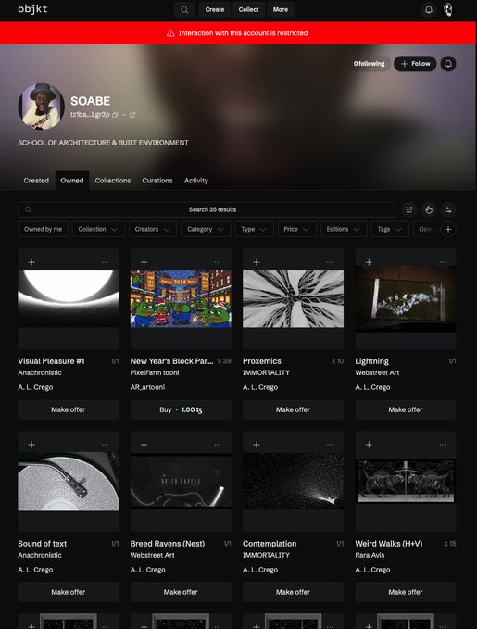Expand the Collection filter dropdown
The width and height of the screenshot is (477, 629).
pyautogui.click(x=98, y=229)
